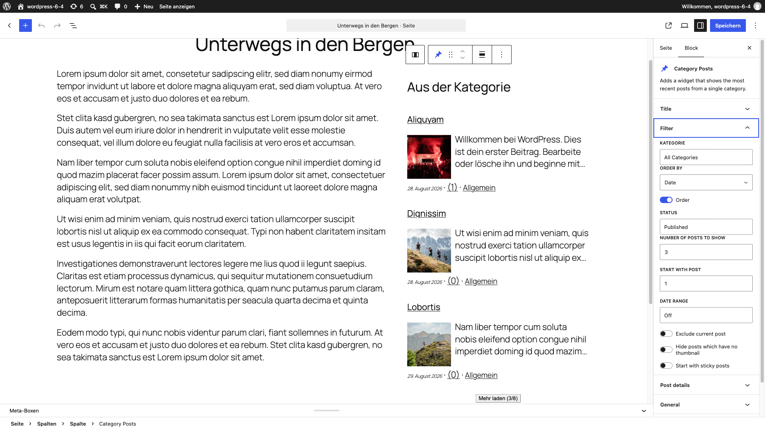Click the Lobortis mountain thumbnail

coord(429,344)
